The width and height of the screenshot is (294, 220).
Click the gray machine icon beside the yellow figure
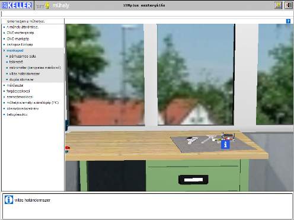(40, 6)
